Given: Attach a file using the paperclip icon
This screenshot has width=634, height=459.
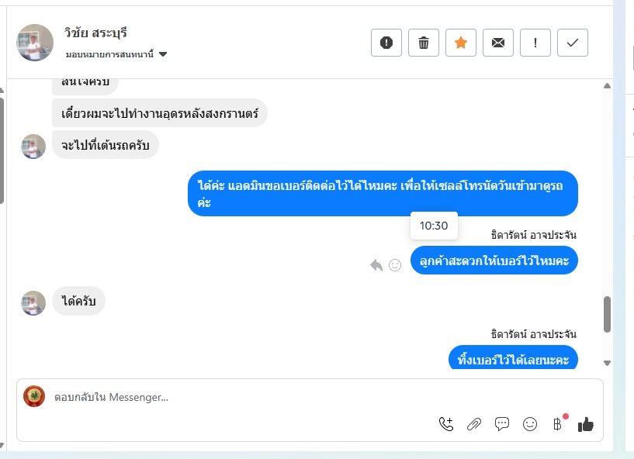Looking at the screenshot, I should click(x=474, y=424).
